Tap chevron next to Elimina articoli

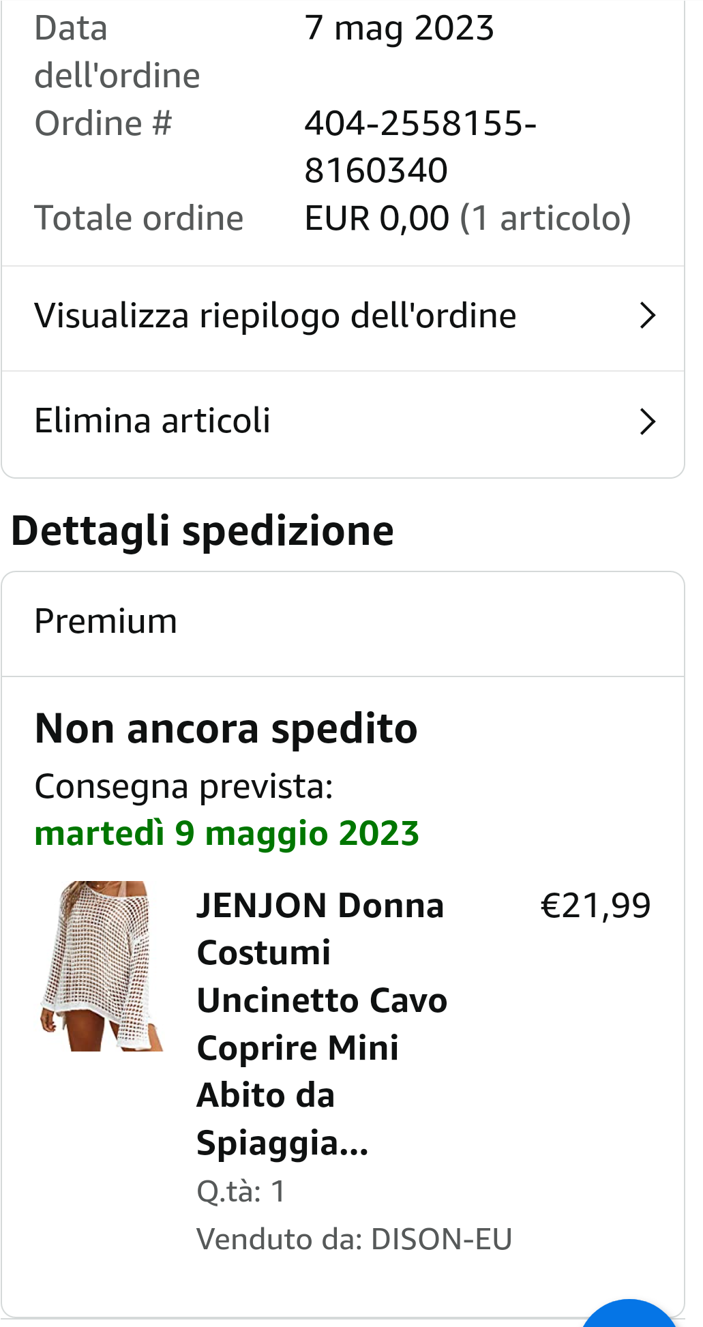tap(647, 422)
